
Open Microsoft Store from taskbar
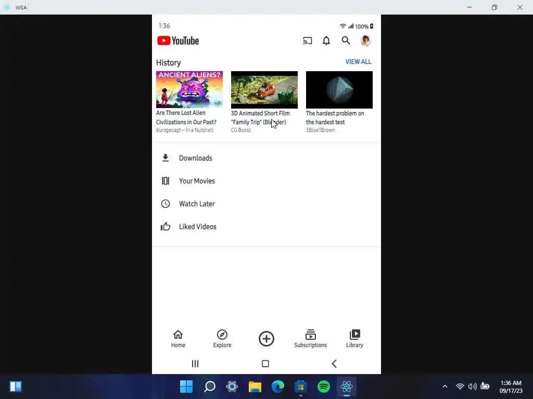[x=301, y=387]
